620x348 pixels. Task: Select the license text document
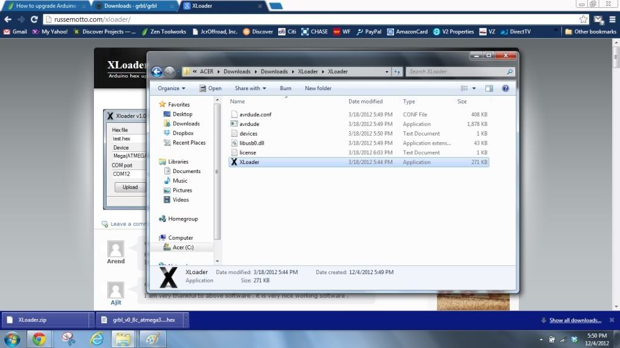tap(359, 153)
